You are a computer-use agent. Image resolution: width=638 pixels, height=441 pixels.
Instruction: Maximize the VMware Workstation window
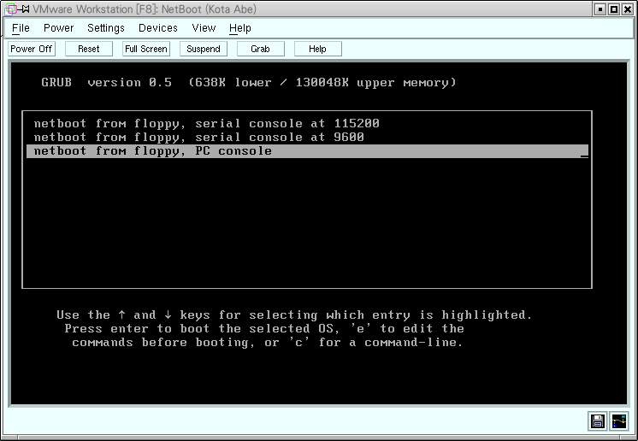coord(614,9)
